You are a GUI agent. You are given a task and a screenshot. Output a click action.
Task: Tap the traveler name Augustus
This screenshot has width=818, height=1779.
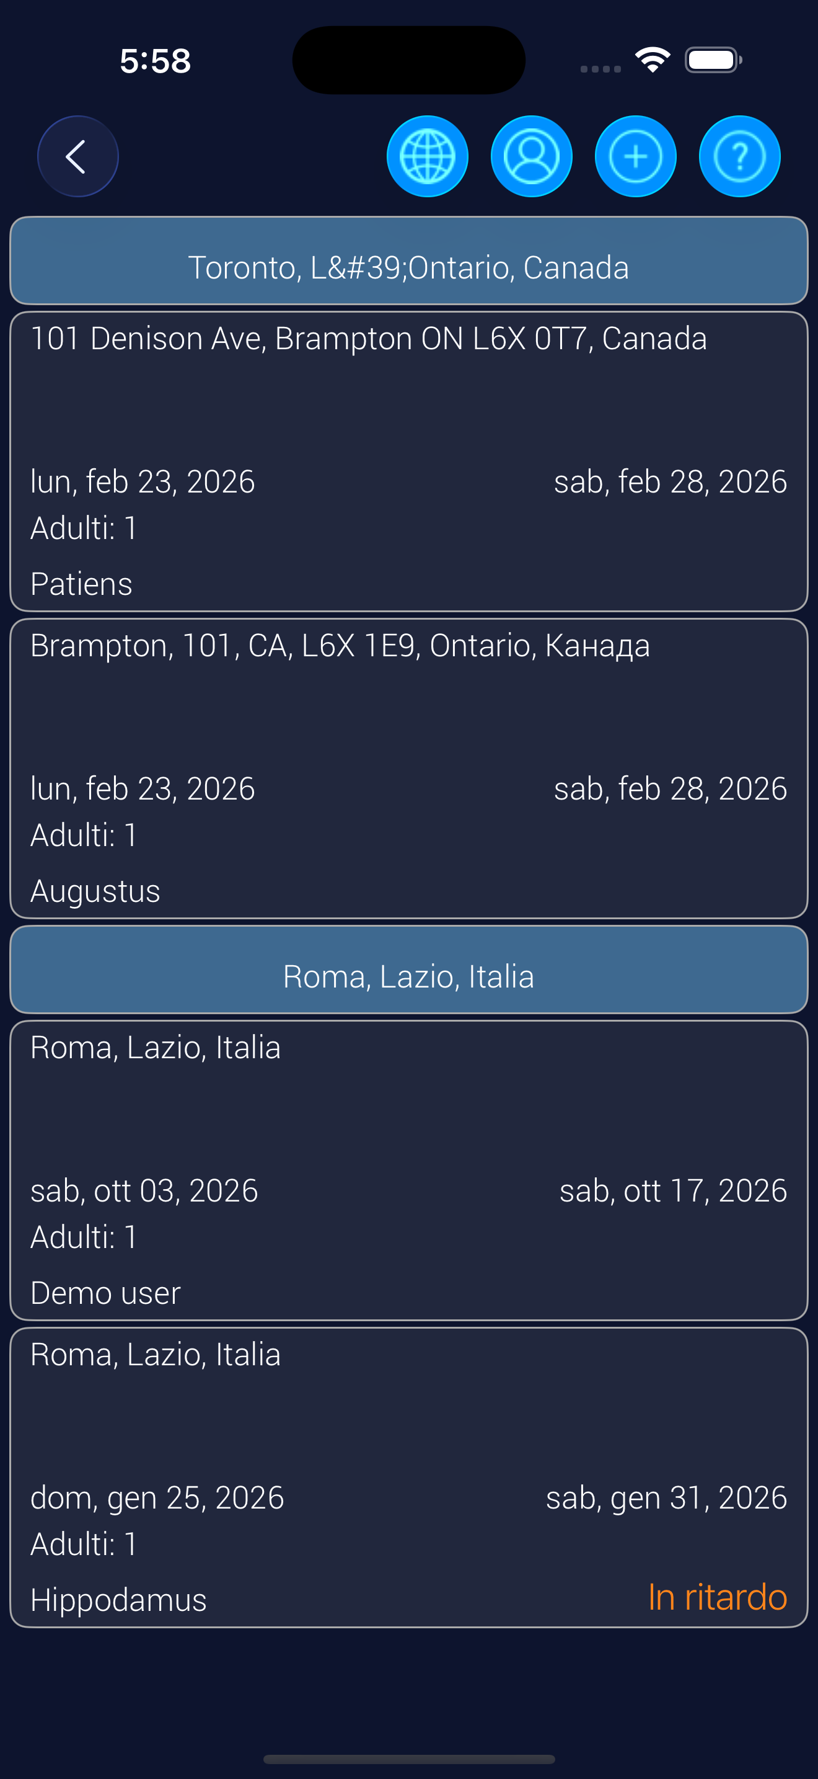(95, 891)
